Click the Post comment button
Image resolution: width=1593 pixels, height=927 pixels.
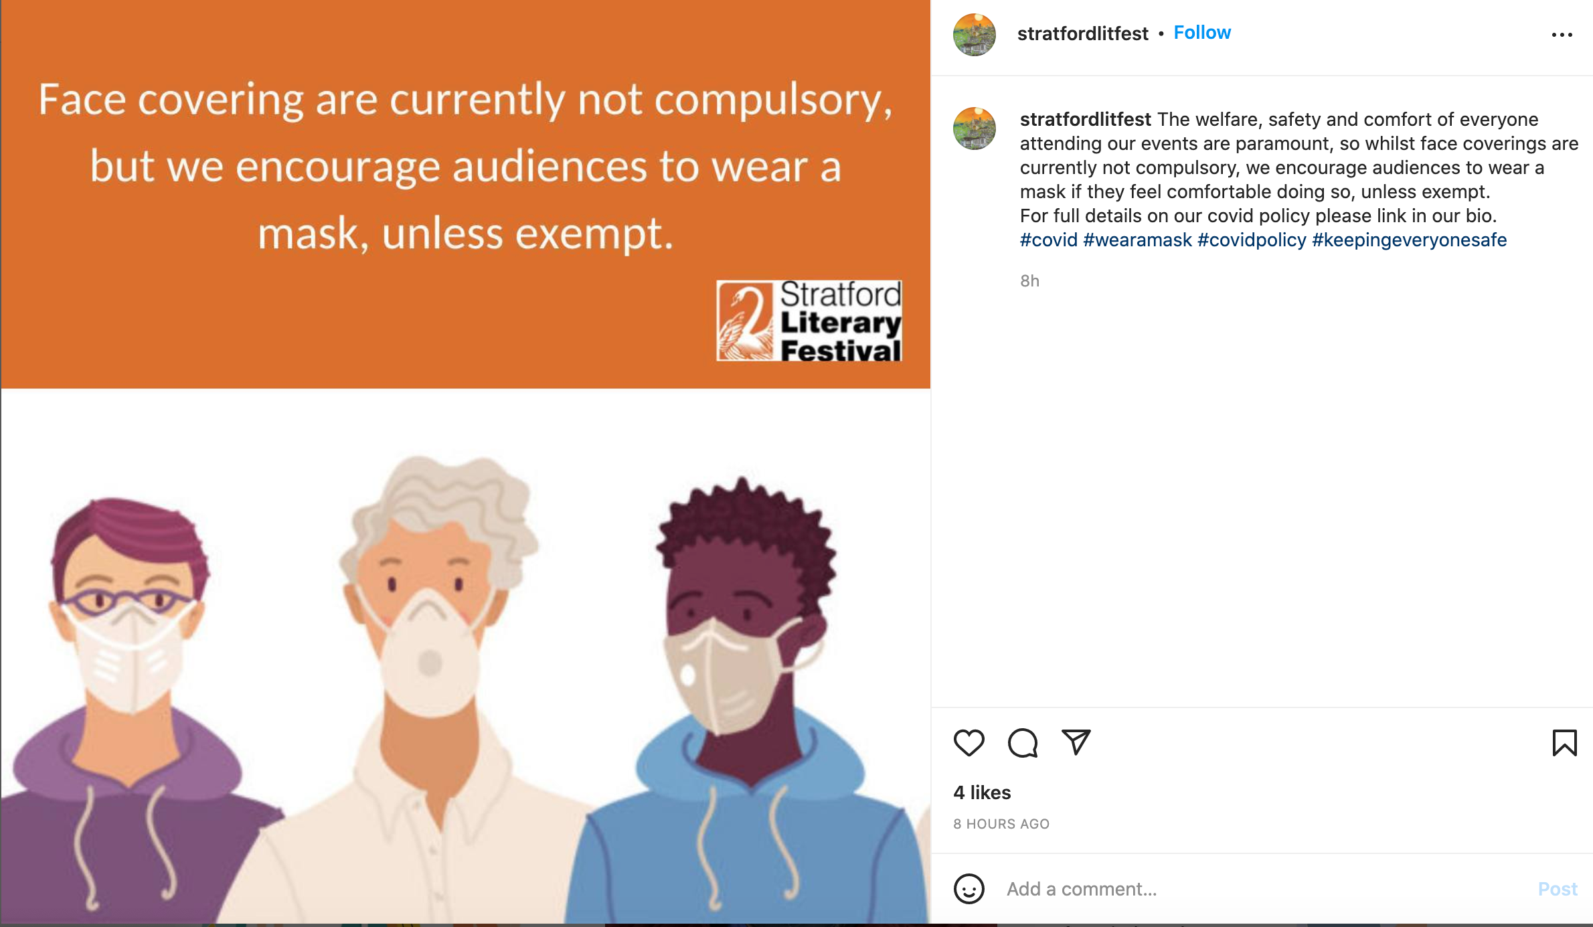tap(1558, 889)
